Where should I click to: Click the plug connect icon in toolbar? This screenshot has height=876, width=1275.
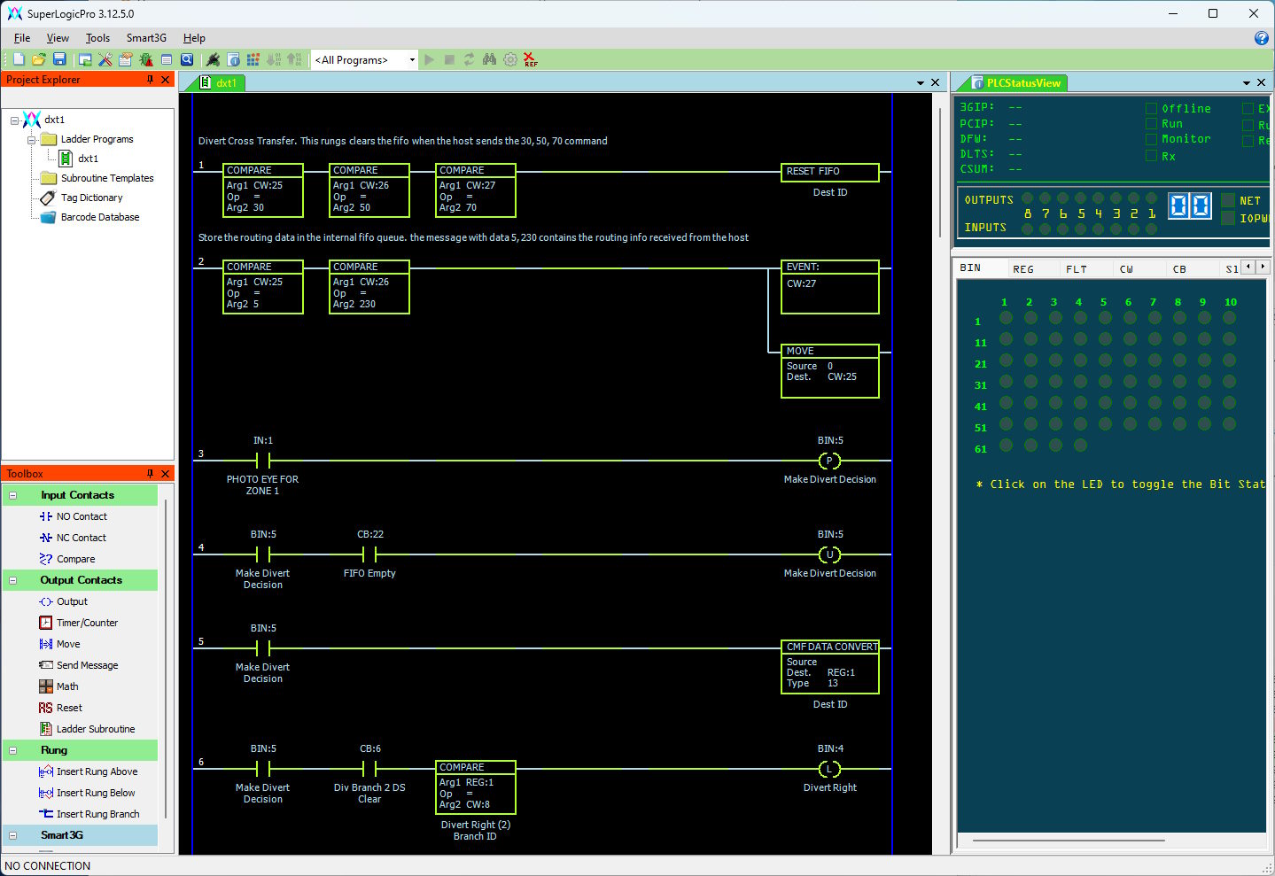point(213,59)
